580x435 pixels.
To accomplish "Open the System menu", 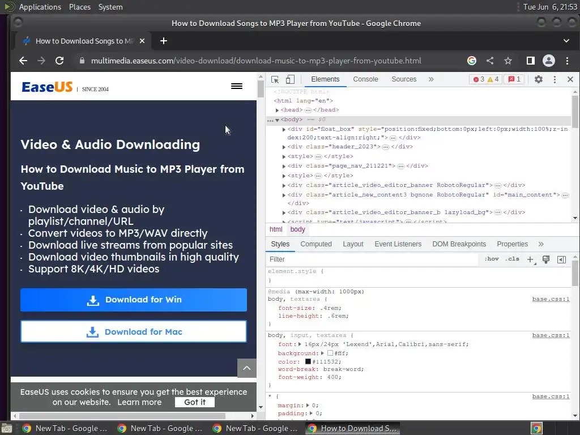I will (x=110, y=7).
